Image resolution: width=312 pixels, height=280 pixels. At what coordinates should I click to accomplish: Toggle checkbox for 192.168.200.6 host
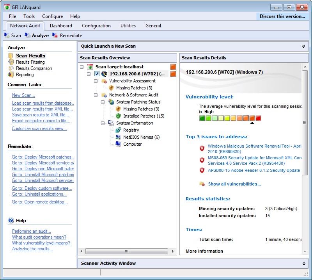pyautogui.click(x=97, y=74)
